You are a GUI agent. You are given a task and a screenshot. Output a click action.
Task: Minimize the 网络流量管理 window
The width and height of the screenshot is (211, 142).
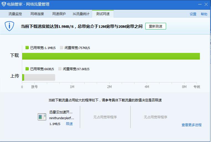pos(200,4)
